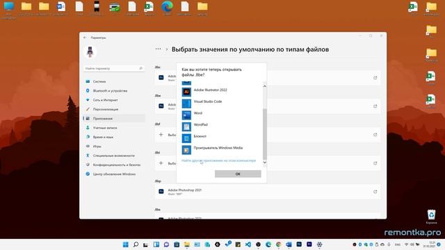
Task: Click external link icon in .8bc row
Action: tap(375, 78)
